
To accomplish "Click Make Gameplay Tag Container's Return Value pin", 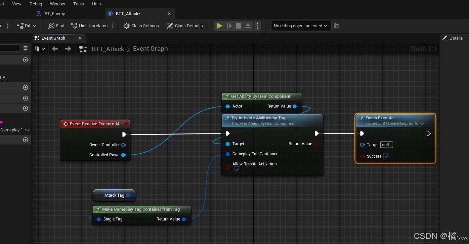I will pyautogui.click(x=184, y=219).
